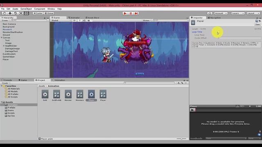This screenshot has height=147, width=262.
Task: Select MonsterStartPosition in Hierarchy
Action: pos(13,32)
